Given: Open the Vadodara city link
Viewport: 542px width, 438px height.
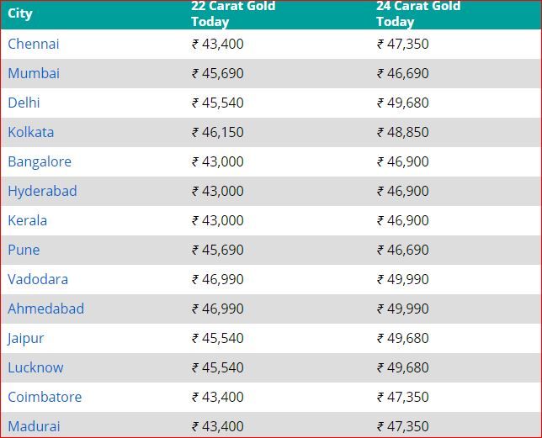Looking at the screenshot, I should [38, 279].
